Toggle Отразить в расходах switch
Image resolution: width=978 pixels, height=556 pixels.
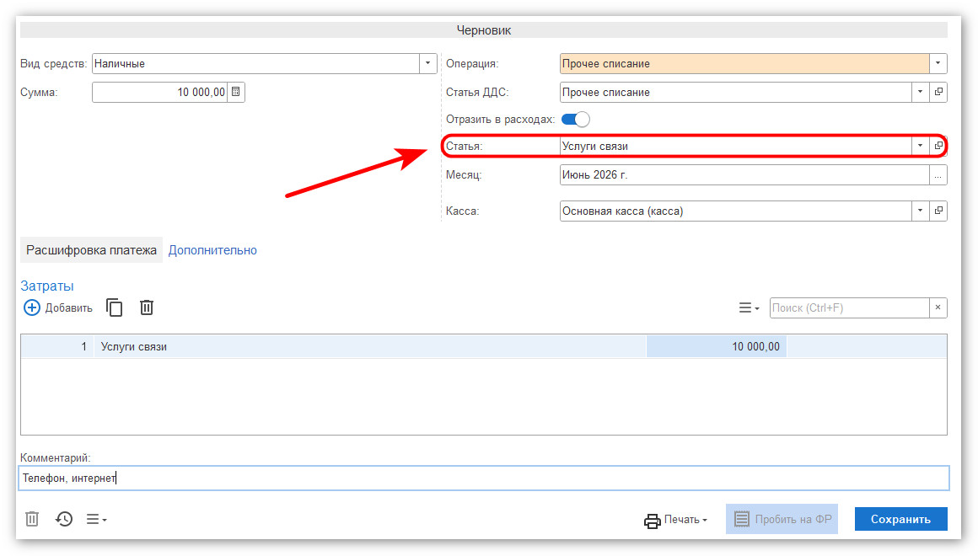pyautogui.click(x=575, y=119)
